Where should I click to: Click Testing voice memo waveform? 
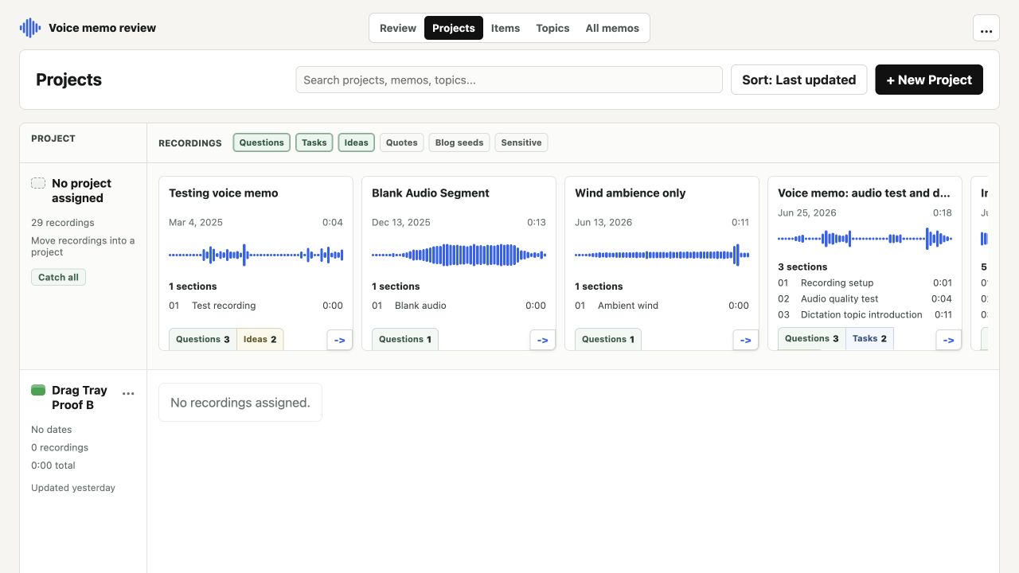tap(256, 255)
